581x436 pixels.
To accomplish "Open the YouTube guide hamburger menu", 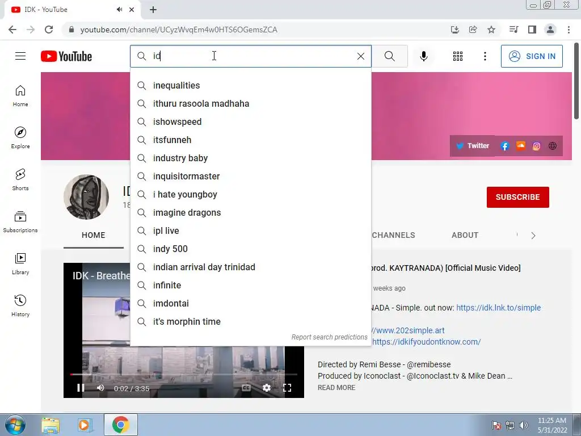I will (20, 56).
